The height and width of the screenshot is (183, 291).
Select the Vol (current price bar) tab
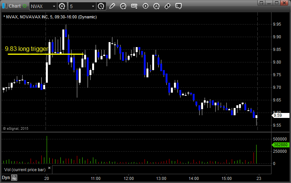(x=24, y=169)
